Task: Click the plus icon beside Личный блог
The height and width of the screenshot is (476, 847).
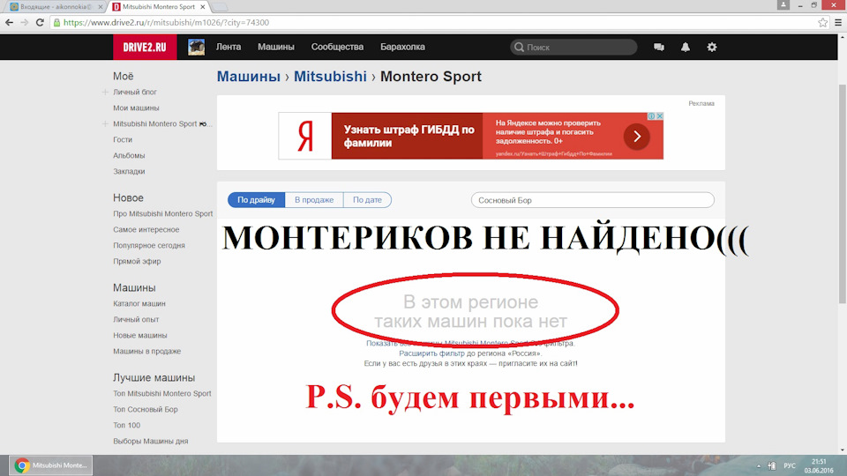Action: point(105,93)
